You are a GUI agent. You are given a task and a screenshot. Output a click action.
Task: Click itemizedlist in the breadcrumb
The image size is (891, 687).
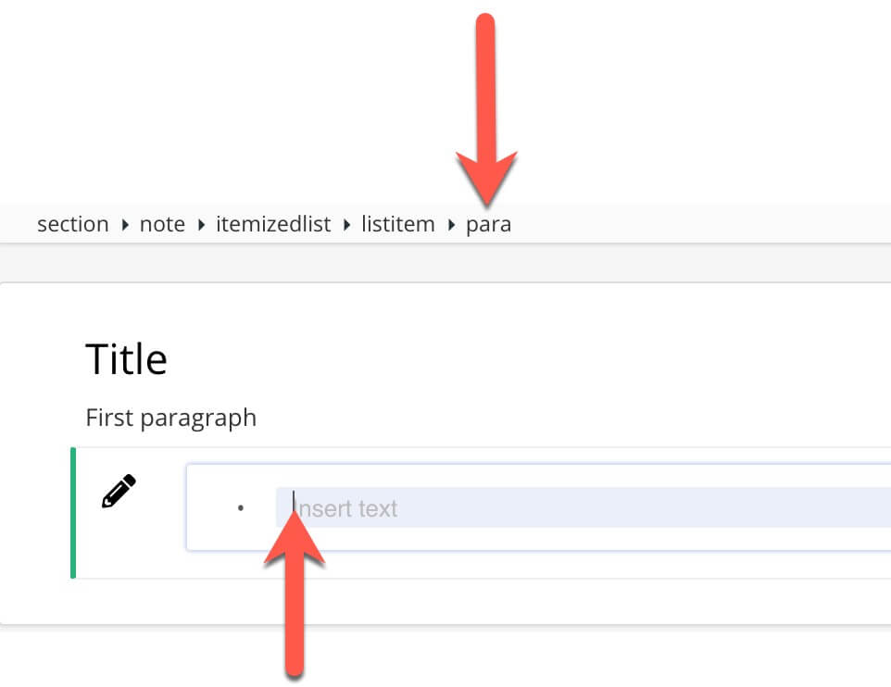coord(273,223)
